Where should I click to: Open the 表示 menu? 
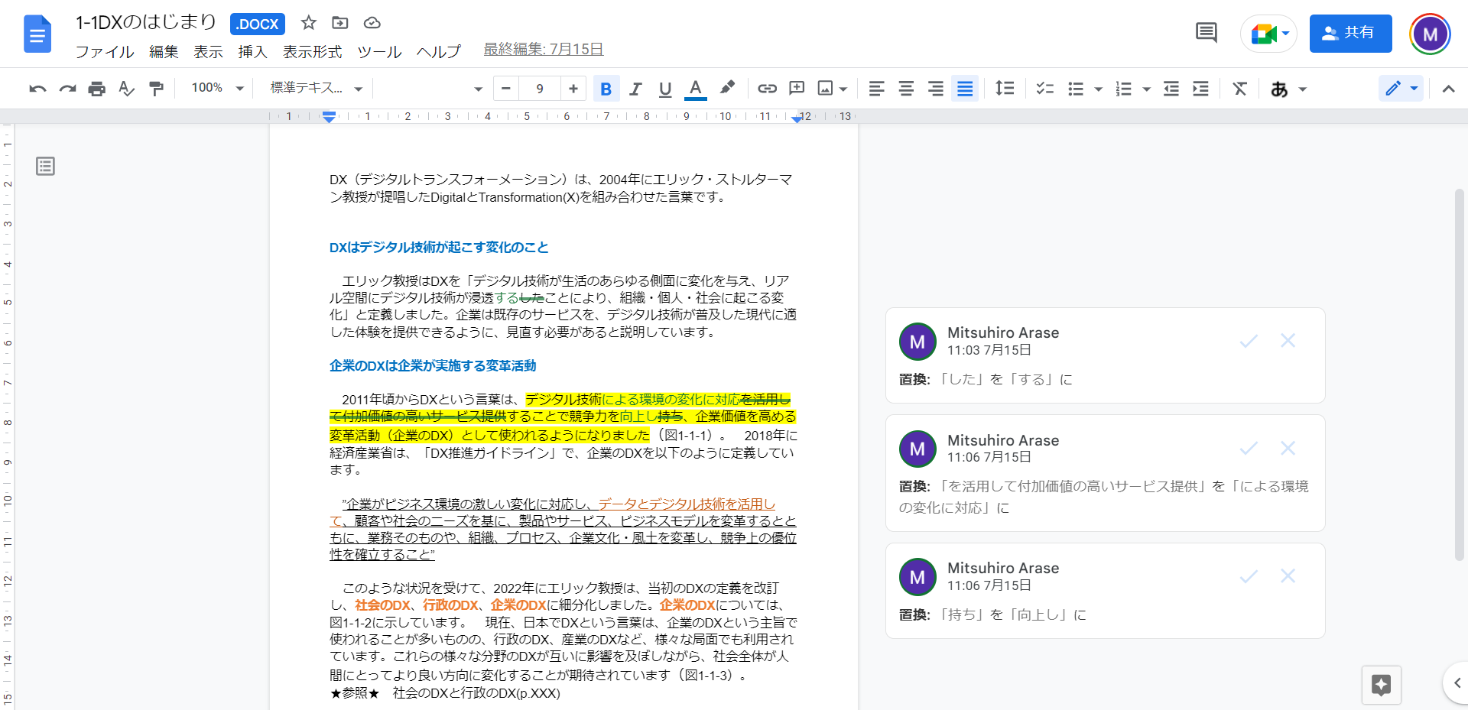coord(208,51)
